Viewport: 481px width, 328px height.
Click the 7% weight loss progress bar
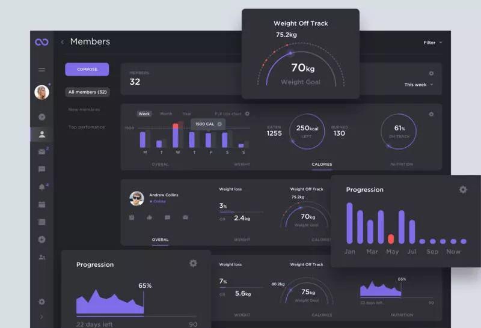[242, 287]
